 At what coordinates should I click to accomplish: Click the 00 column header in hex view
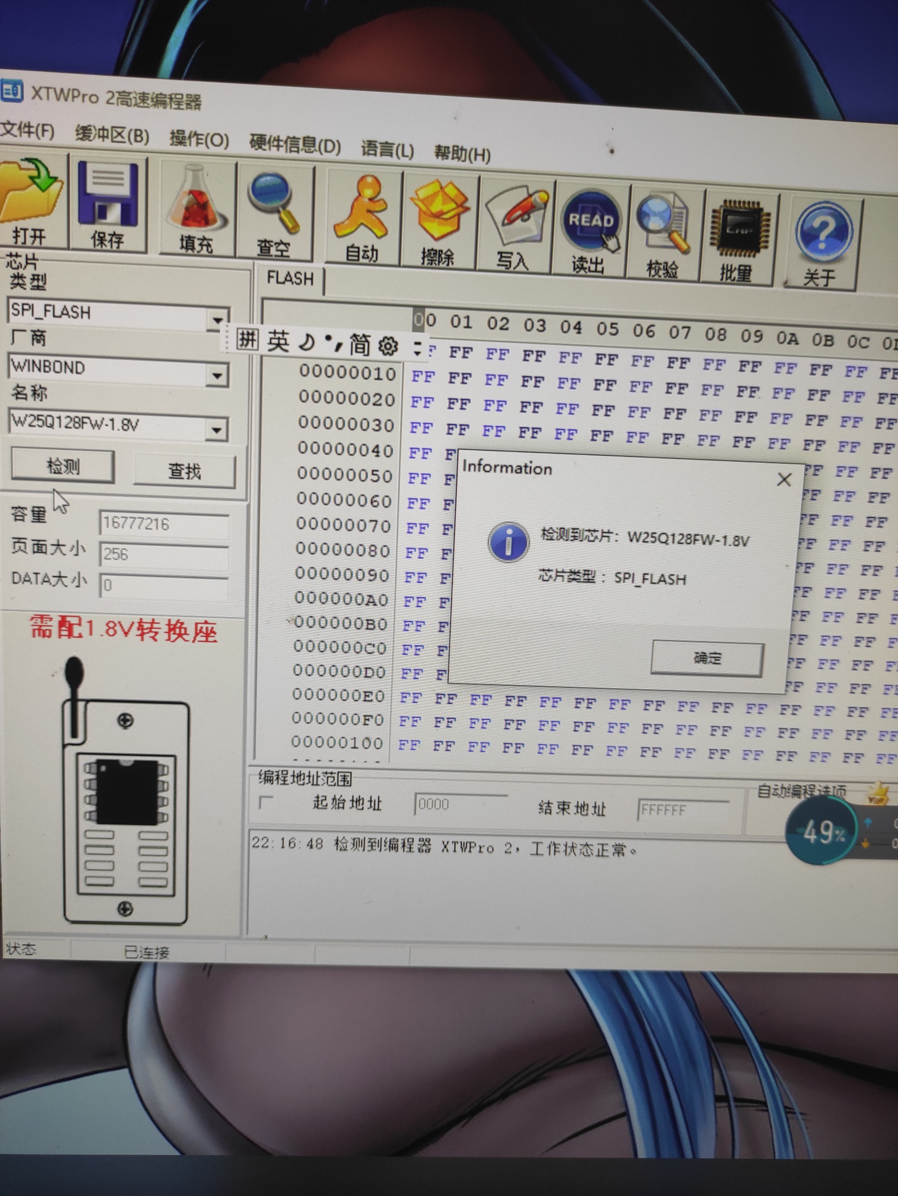(x=426, y=320)
